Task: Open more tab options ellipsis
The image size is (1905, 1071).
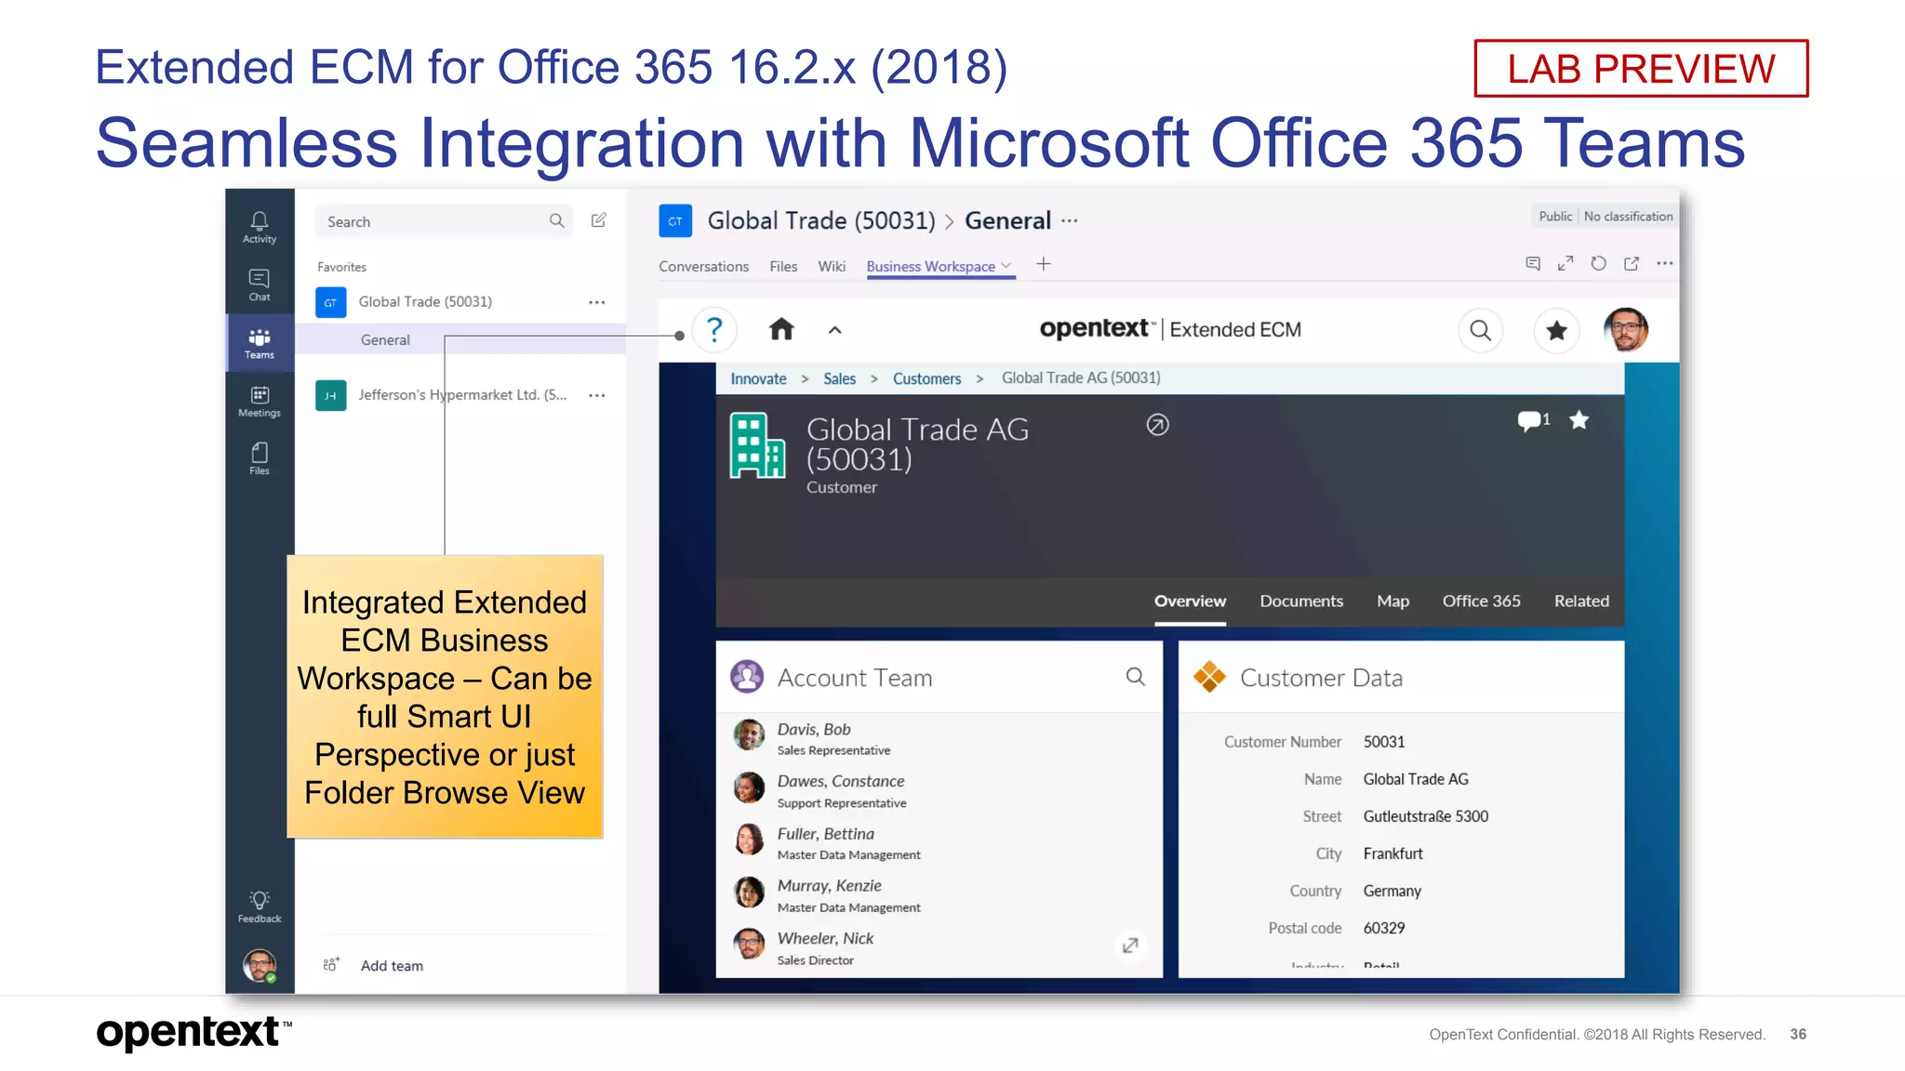Action: [x=1665, y=263]
